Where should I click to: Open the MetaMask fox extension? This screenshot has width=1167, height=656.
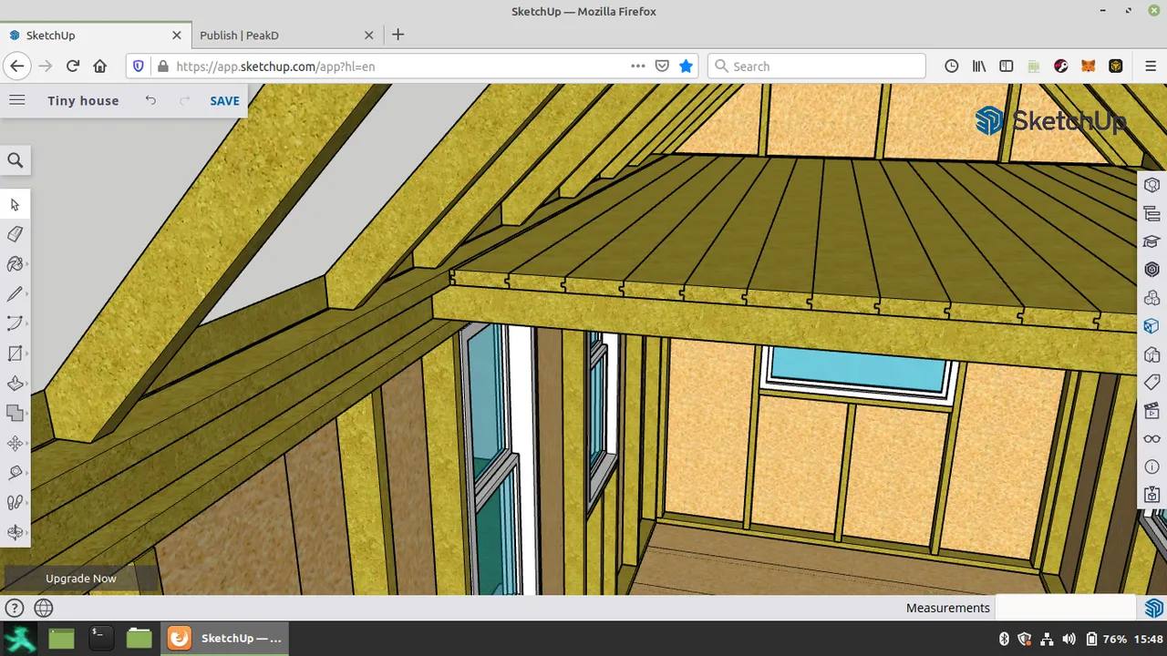pyautogui.click(x=1089, y=67)
